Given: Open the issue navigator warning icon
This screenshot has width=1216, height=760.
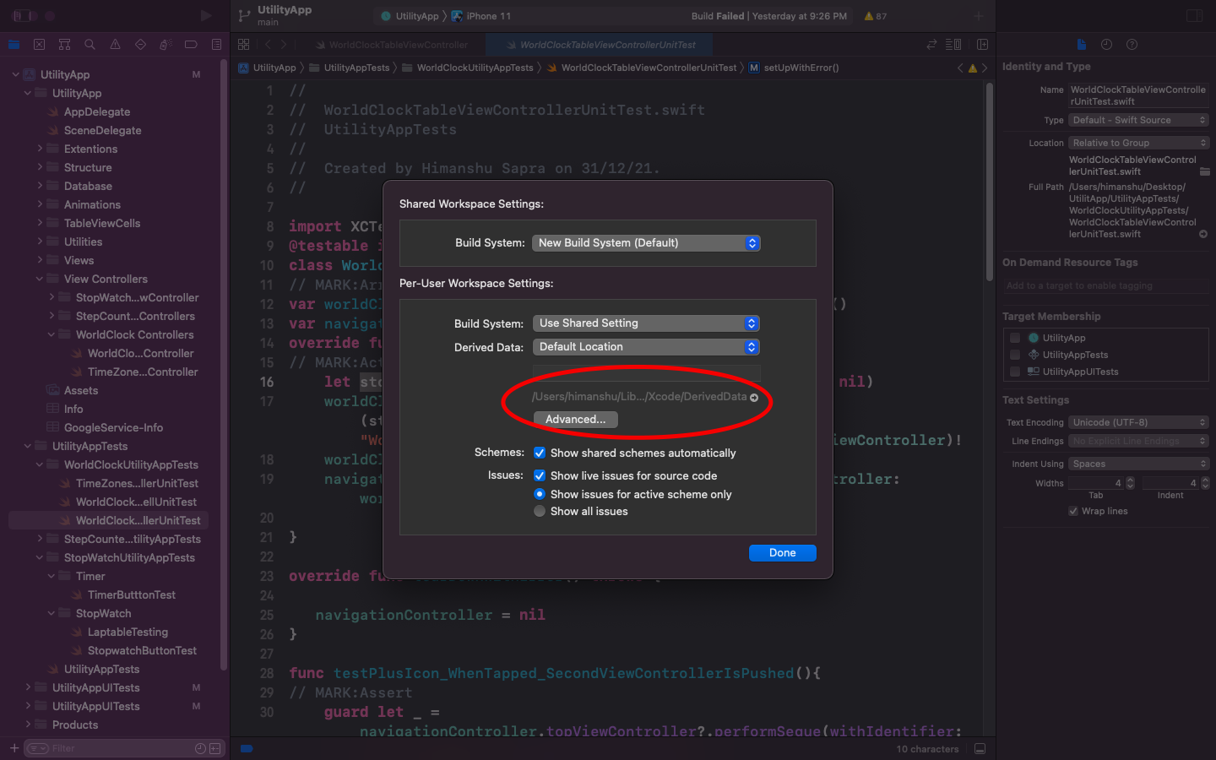Looking at the screenshot, I should click(115, 45).
